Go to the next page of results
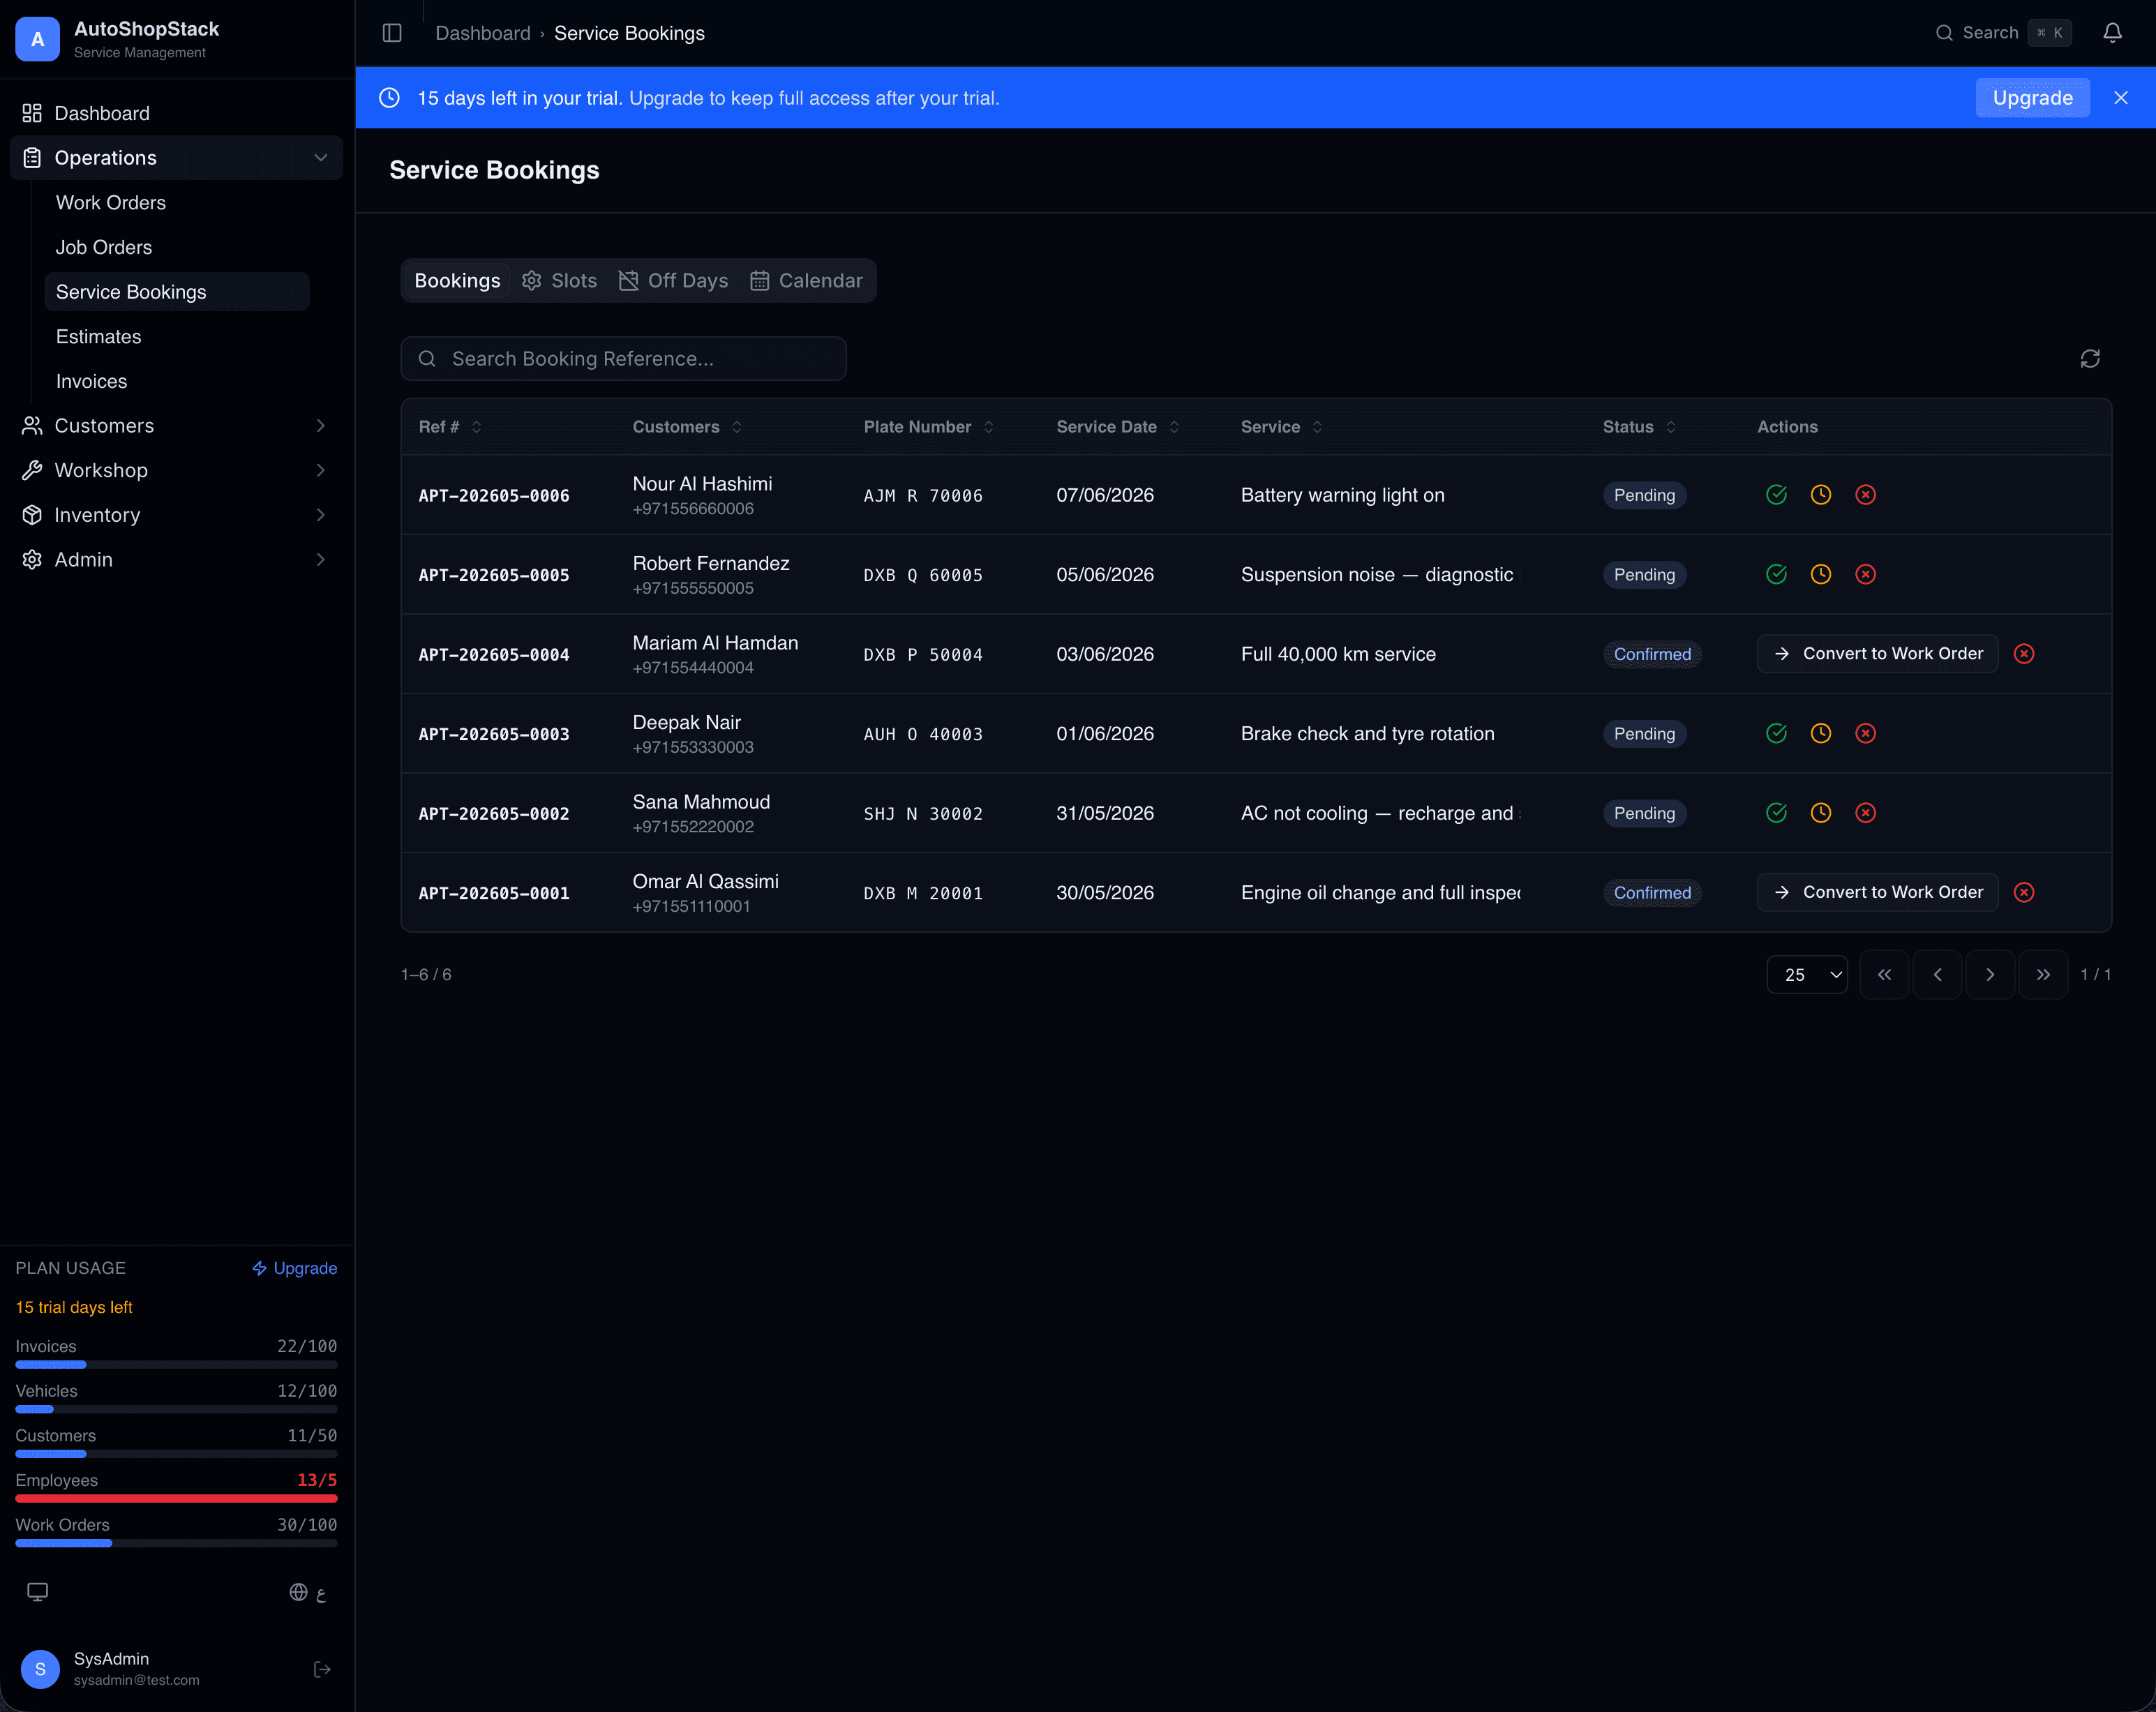Image resolution: width=2156 pixels, height=1712 pixels. click(1990, 974)
